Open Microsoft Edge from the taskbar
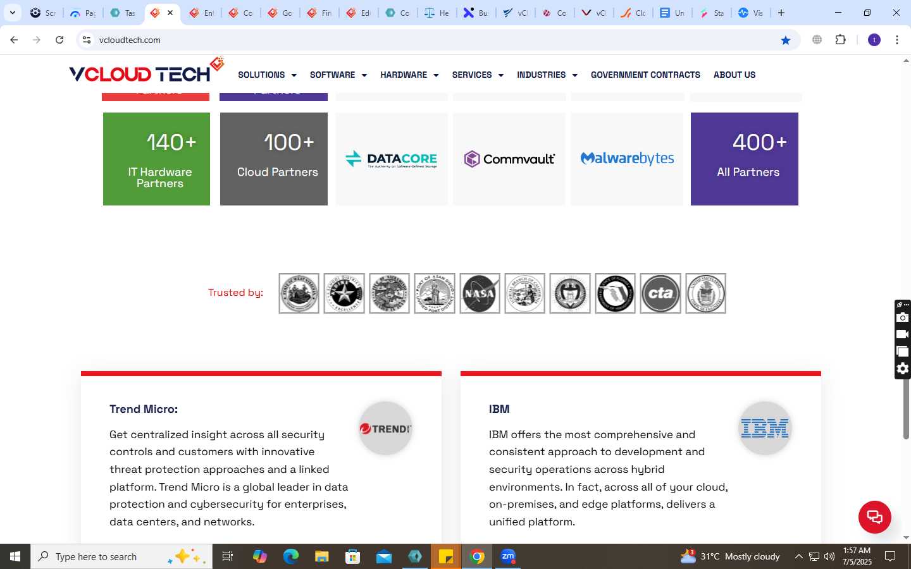The height and width of the screenshot is (569, 911). pos(290,556)
